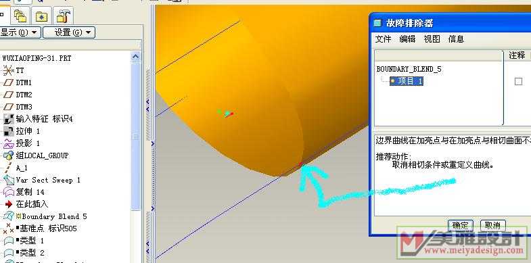The width and height of the screenshot is (531, 263).
Task: Tick the 注释 checkbox for 项目 1
Action: [518, 81]
